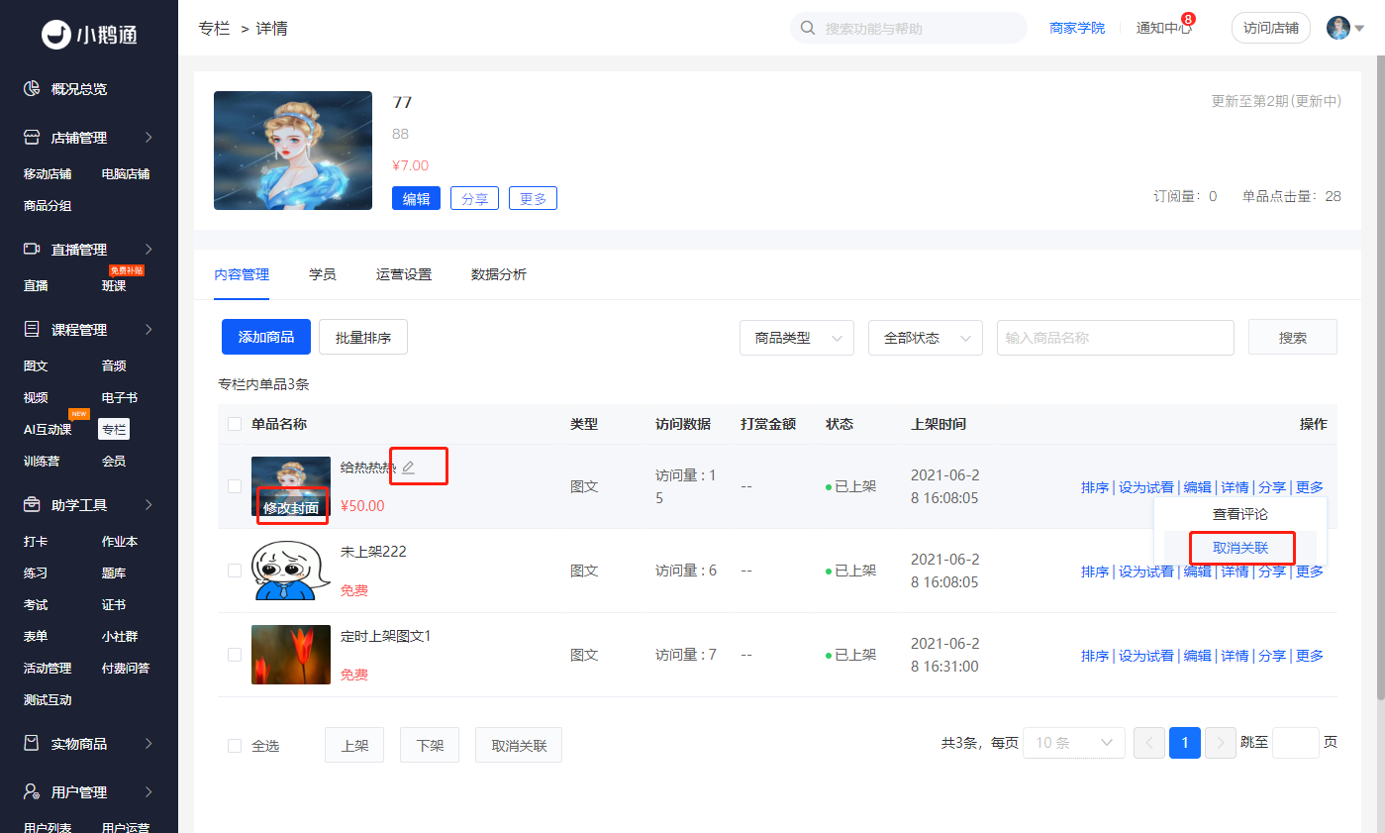This screenshot has height=833, width=1385.
Task: Click the 修改封面 cover thumbnail
Action: [291, 486]
